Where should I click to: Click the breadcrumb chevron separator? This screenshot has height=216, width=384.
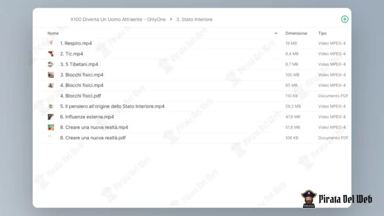click(171, 19)
